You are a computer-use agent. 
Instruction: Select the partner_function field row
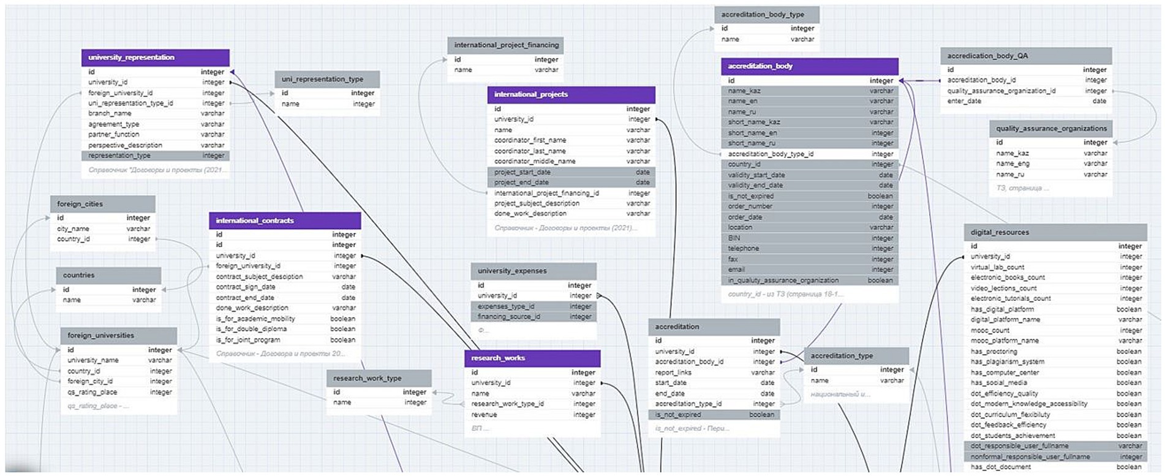(156, 135)
